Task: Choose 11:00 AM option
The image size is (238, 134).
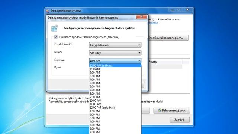Action: pyautogui.click(x=115, y=104)
